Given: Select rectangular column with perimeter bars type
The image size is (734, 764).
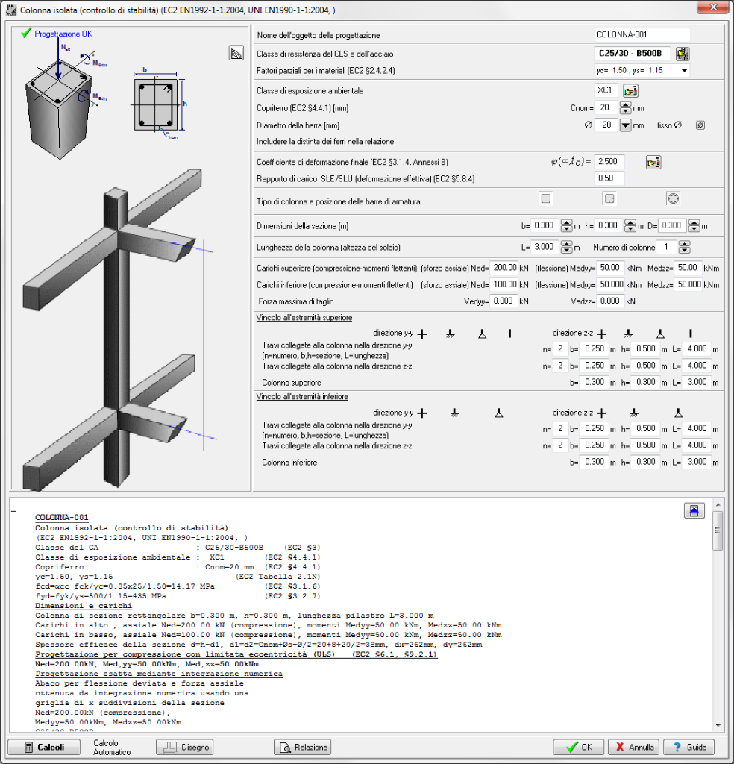Looking at the screenshot, I should [x=609, y=198].
